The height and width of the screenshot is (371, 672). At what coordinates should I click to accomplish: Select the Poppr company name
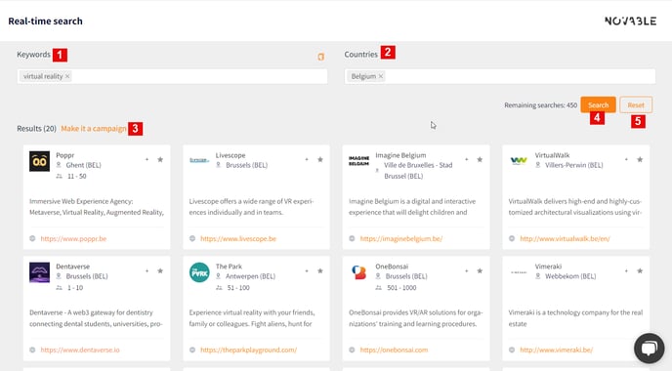pyautogui.click(x=65, y=155)
